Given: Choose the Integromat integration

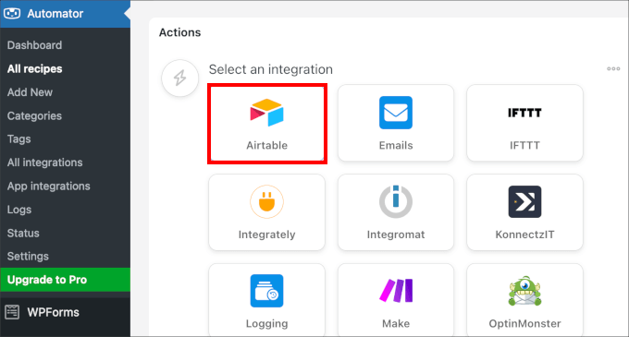Looking at the screenshot, I should pyautogui.click(x=396, y=212).
